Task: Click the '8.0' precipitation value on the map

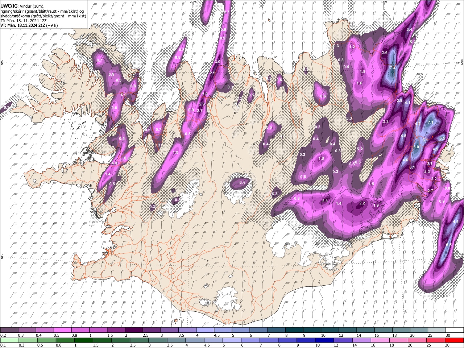Action: click(416, 147)
